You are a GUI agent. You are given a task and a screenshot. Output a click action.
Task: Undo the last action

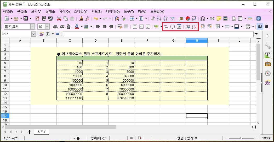tap(96, 18)
